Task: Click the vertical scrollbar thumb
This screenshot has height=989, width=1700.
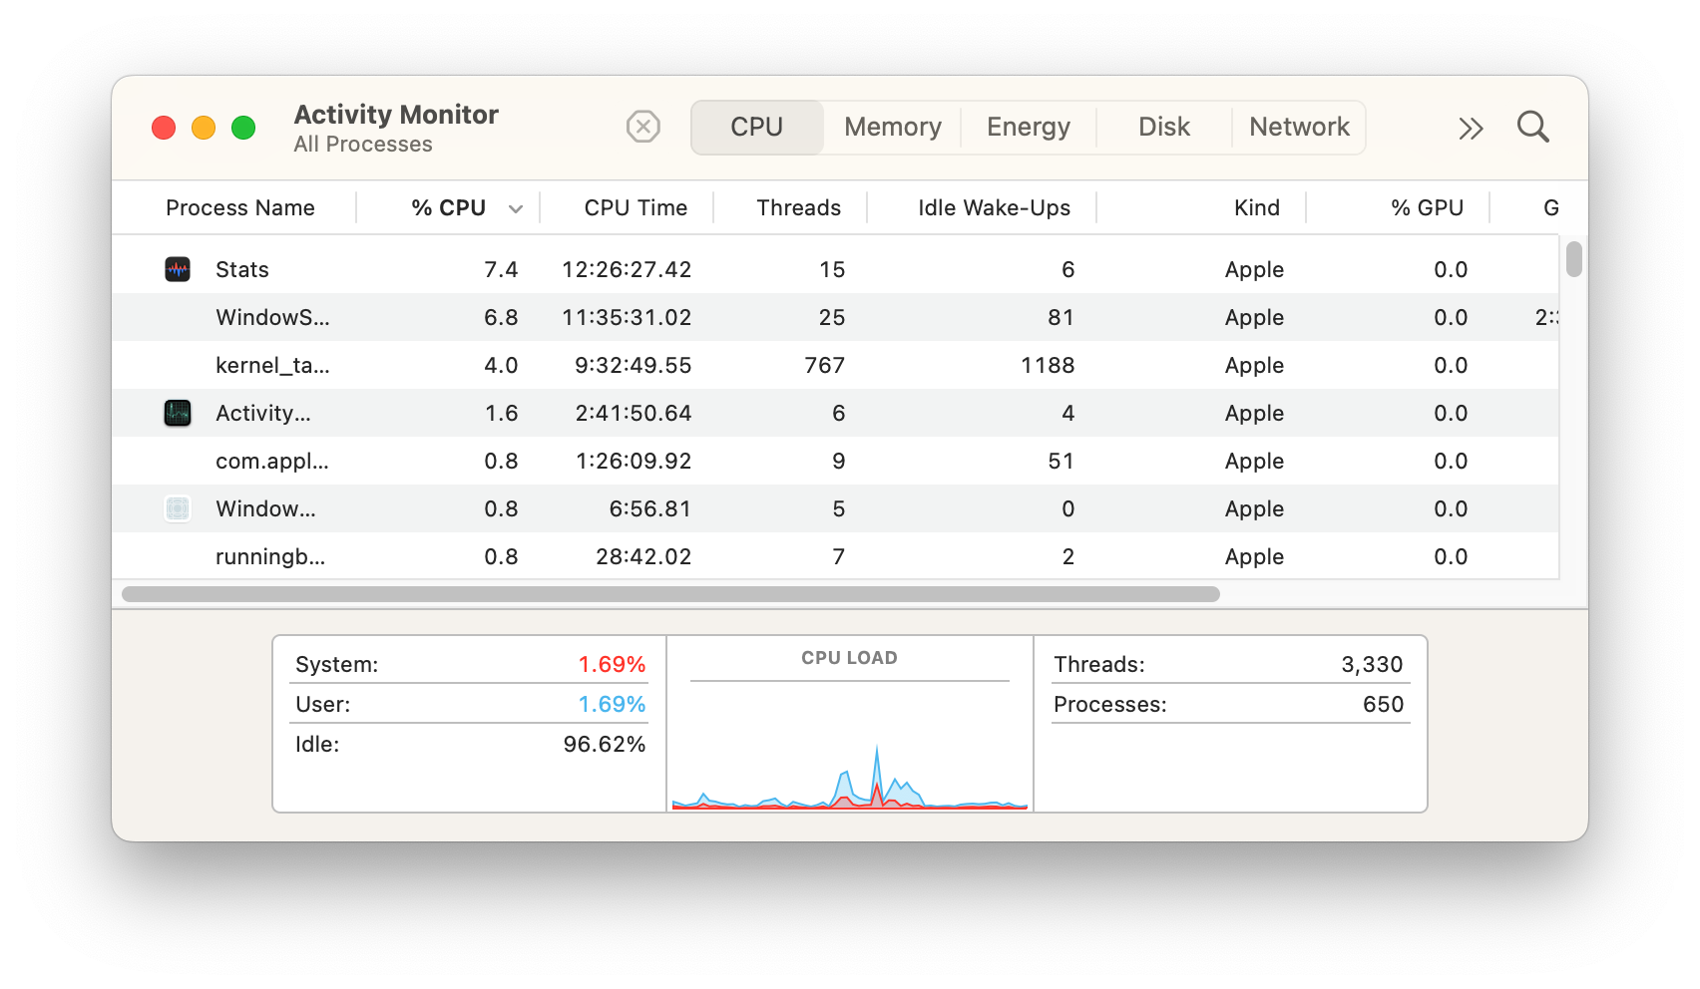Action: (x=1574, y=259)
